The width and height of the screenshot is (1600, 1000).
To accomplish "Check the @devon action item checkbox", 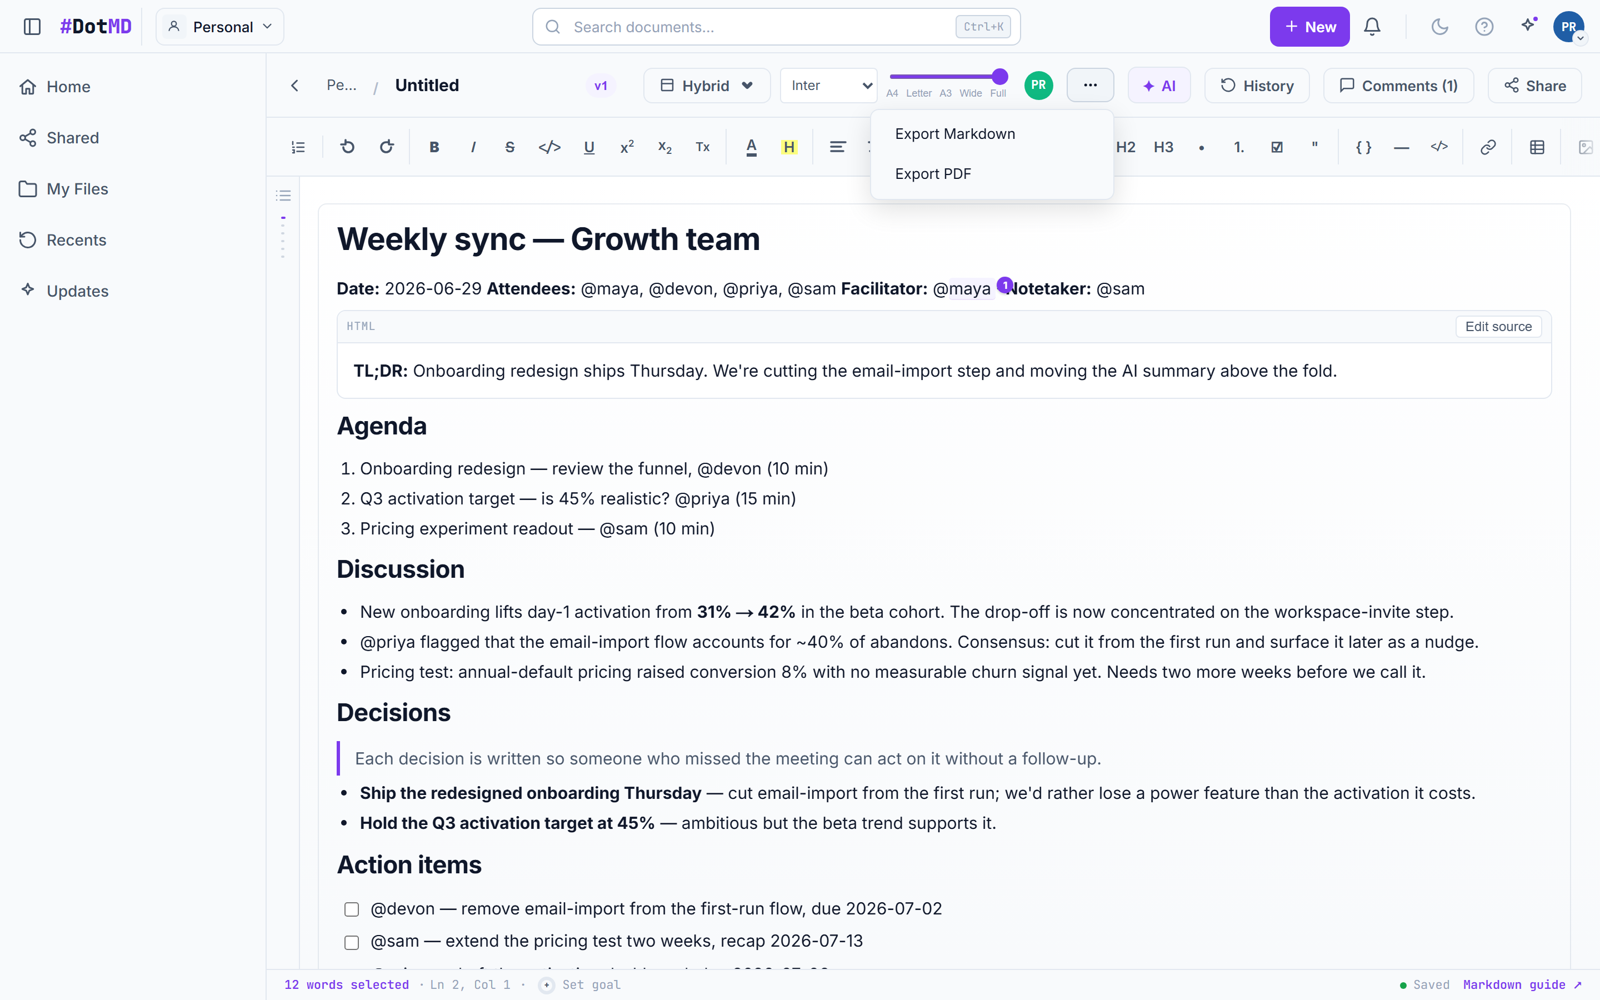I will [352, 909].
